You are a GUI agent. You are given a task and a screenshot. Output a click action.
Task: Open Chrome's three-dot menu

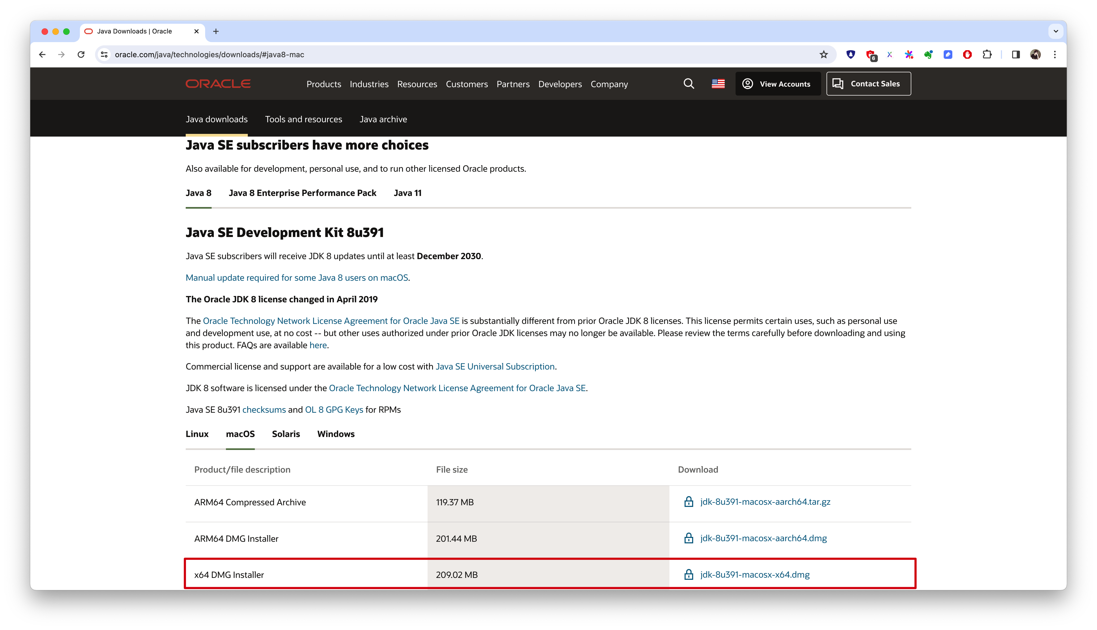1055,55
